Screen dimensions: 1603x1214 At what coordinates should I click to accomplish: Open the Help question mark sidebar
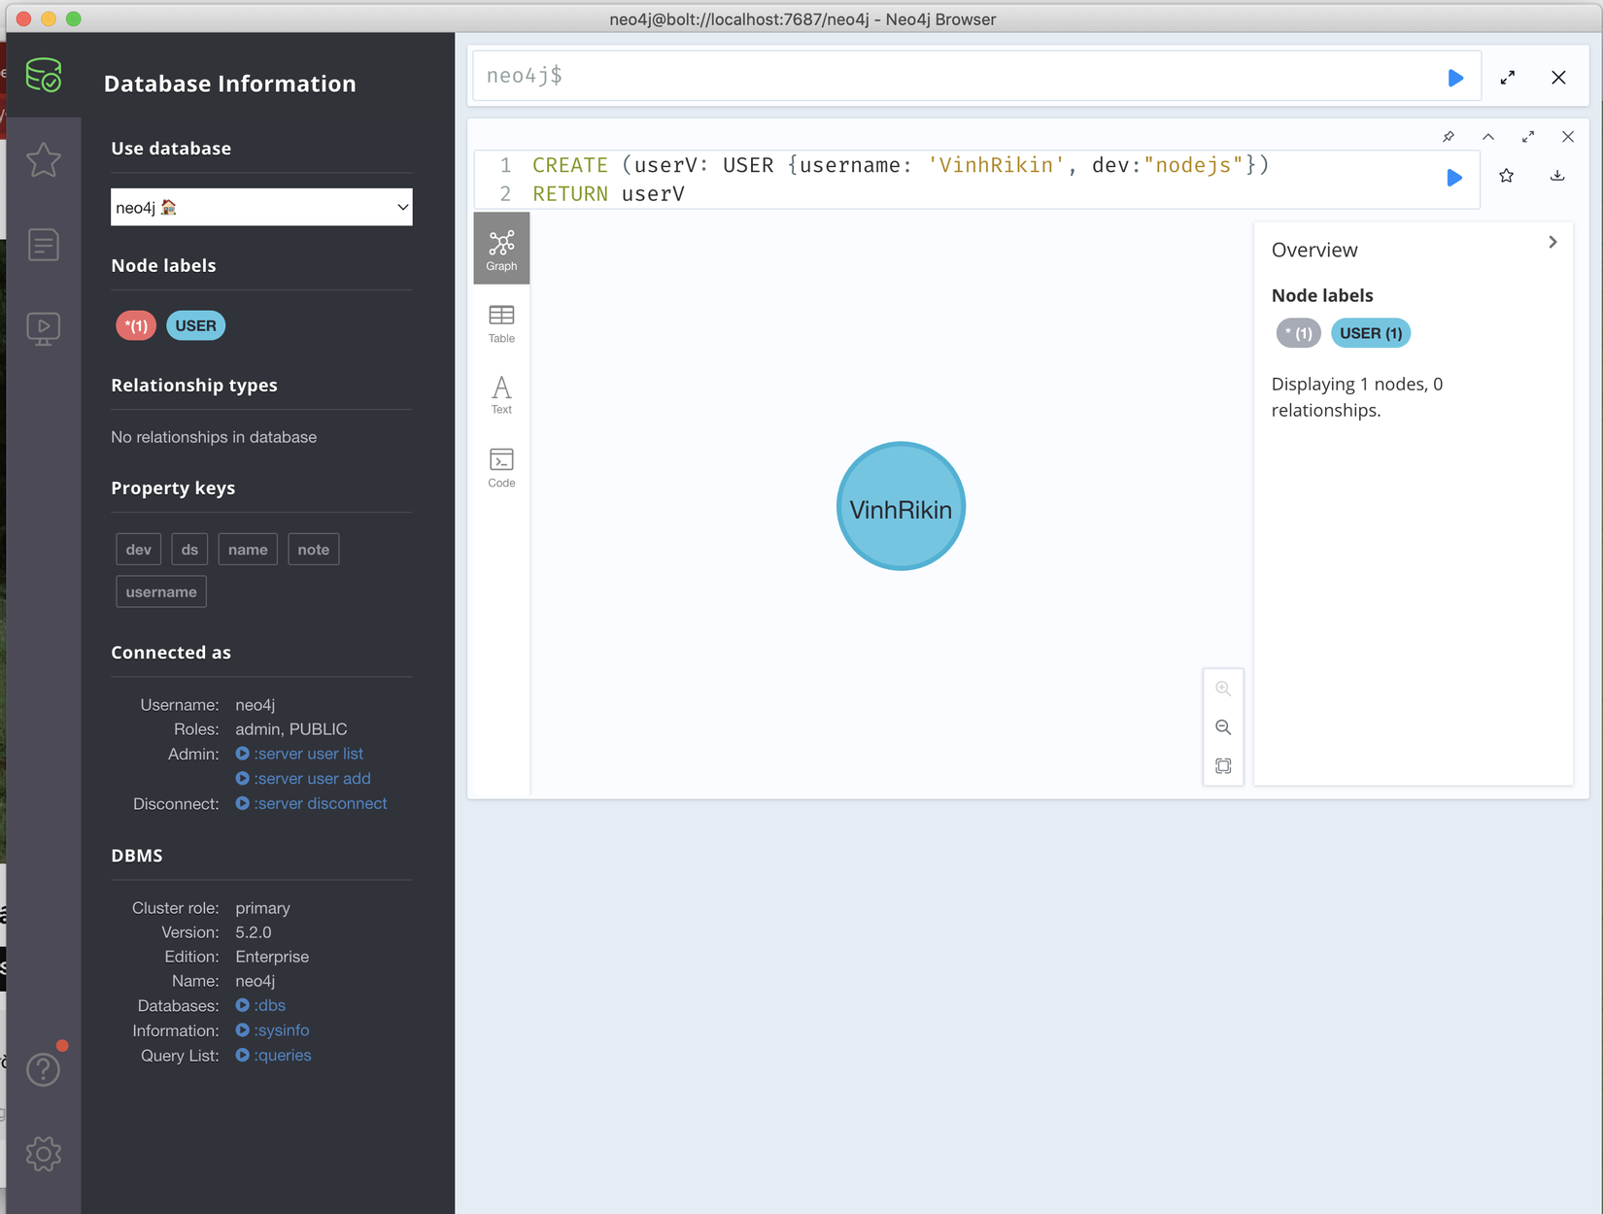[x=44, y=1069]
